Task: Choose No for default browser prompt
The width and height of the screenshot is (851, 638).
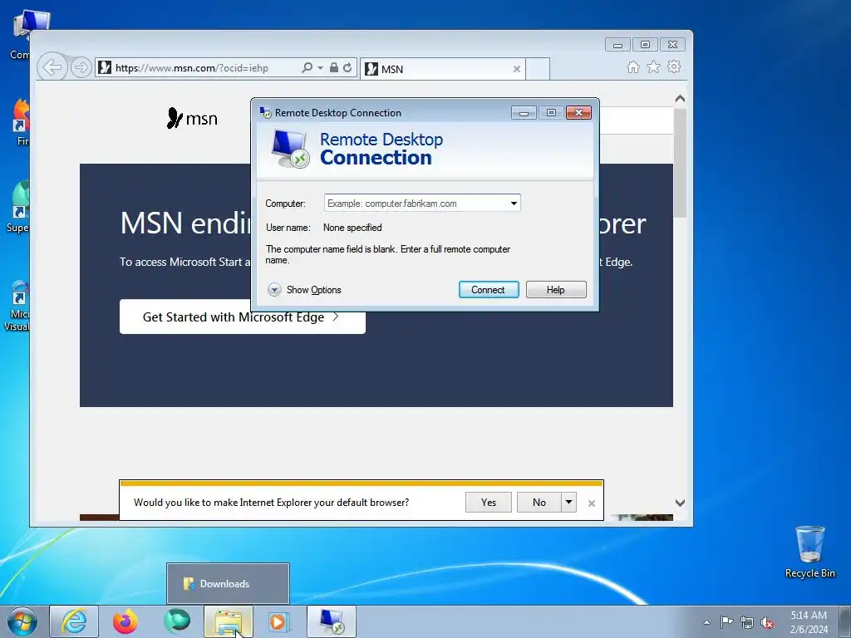Action: point(539,503)
